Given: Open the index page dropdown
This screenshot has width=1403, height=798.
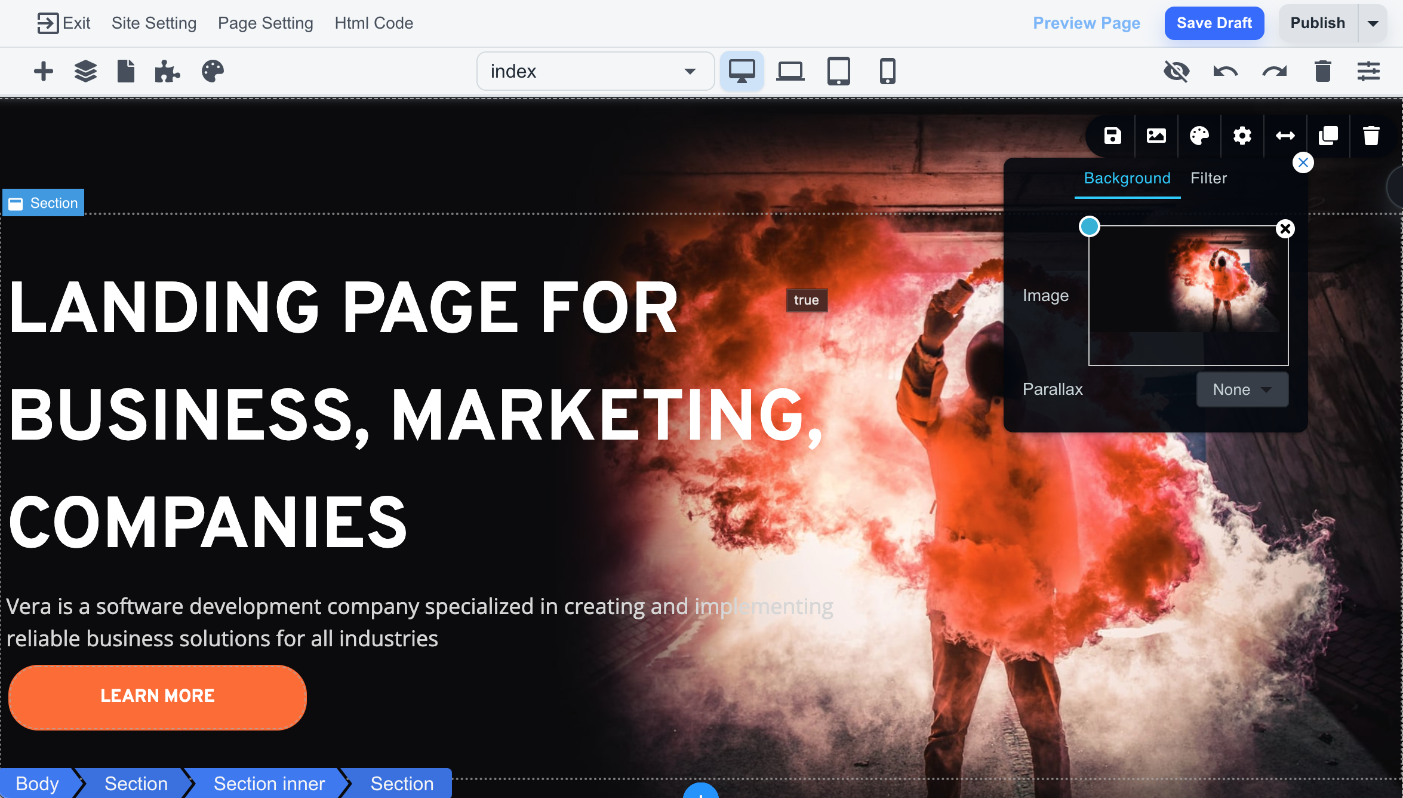Looking at the screenshot, I should point(595,72).
